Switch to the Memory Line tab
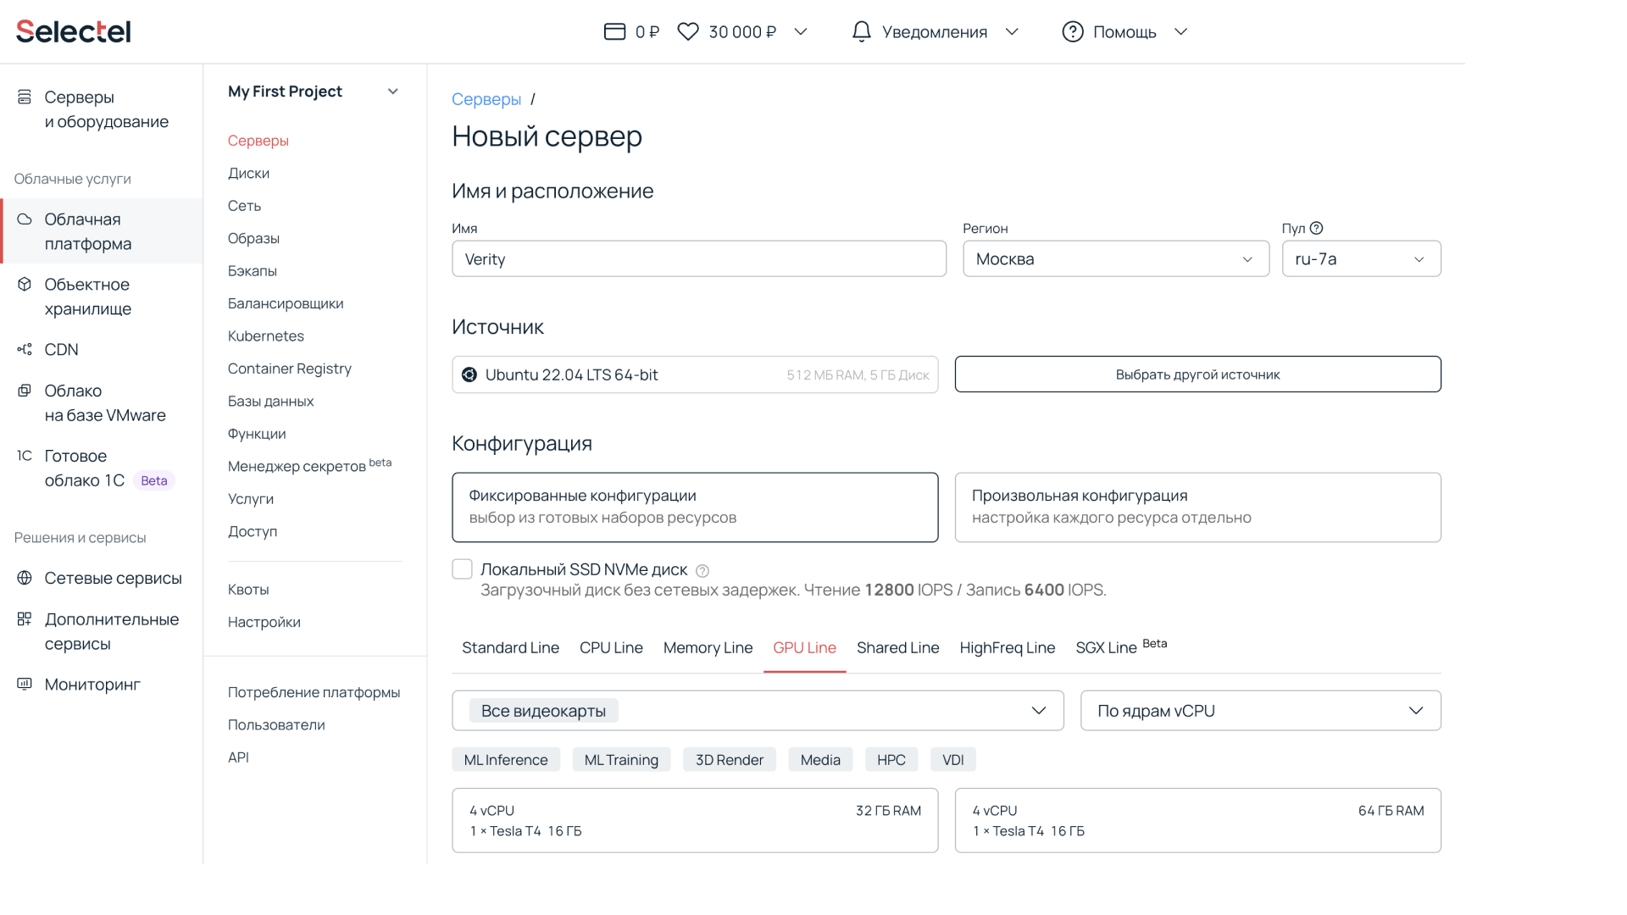Viewport: 1627px width, 915px height. tap(708, 647)
